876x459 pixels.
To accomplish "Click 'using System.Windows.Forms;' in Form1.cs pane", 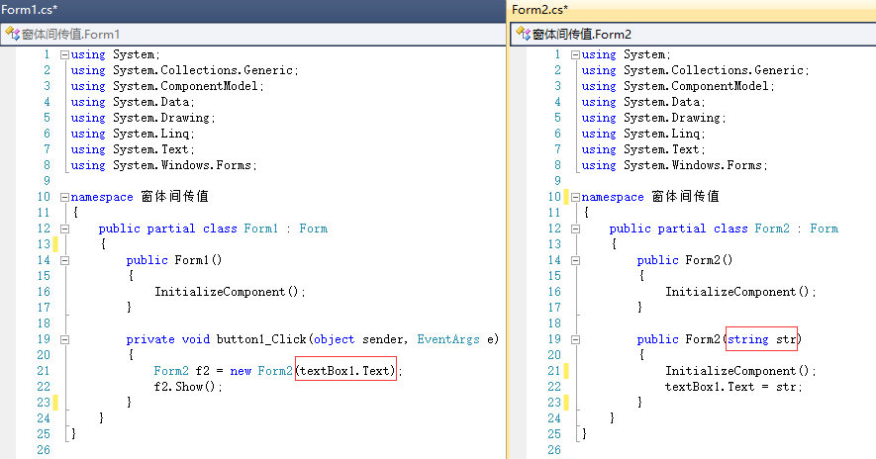I will [x=163, y=165].
